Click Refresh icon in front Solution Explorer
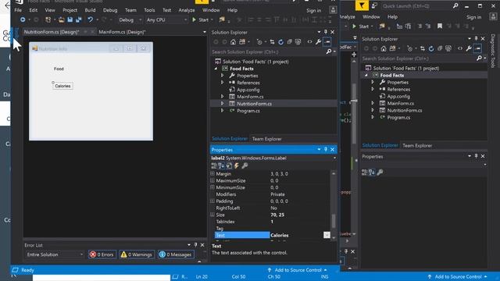 tap(280, 41)
